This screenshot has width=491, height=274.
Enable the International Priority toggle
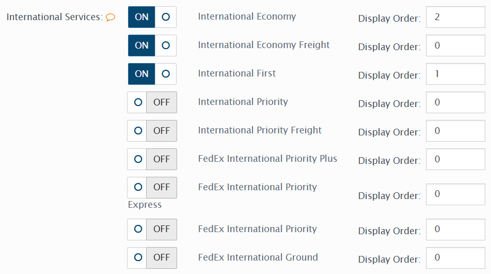pos(152,102)
